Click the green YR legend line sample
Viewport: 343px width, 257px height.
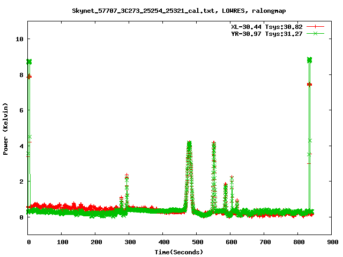click(x=315, y=33)
